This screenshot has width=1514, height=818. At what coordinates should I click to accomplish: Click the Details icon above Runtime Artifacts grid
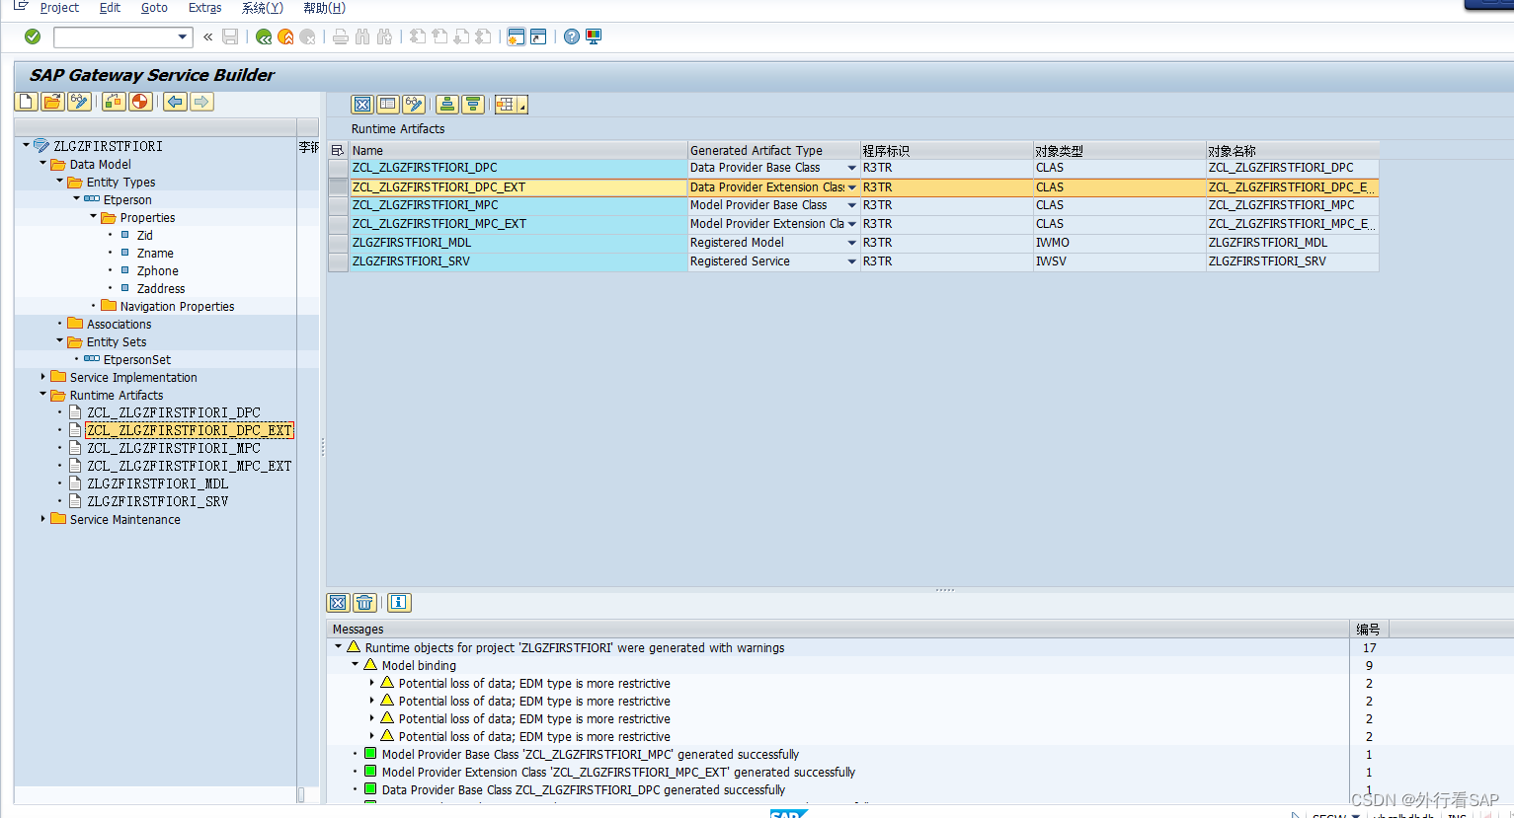388,105
